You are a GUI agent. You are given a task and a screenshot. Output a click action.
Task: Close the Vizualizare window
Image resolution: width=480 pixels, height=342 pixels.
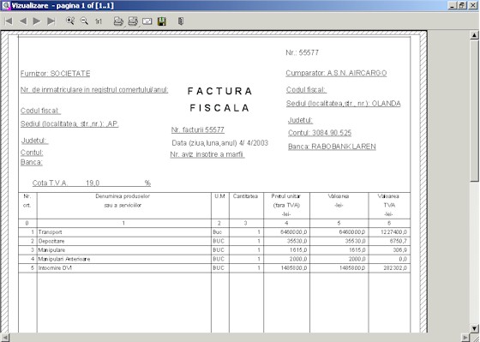(473, 5)
